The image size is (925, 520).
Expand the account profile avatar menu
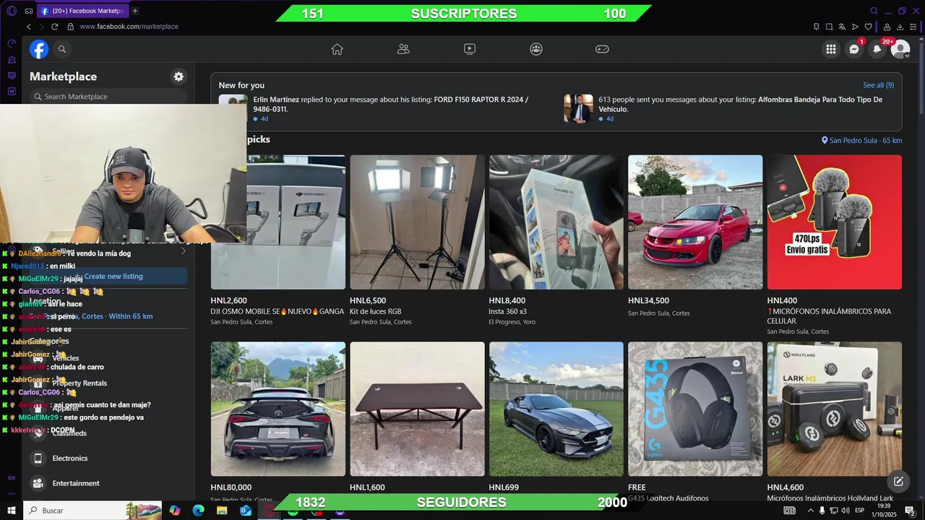(900, 49)
